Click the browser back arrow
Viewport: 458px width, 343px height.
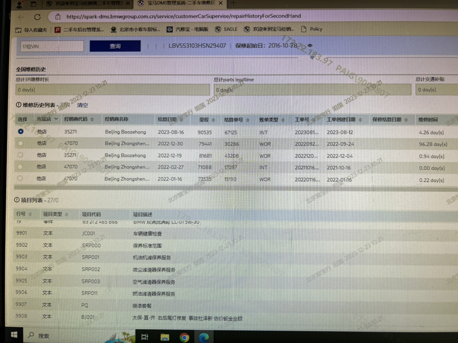click(21, 17)
